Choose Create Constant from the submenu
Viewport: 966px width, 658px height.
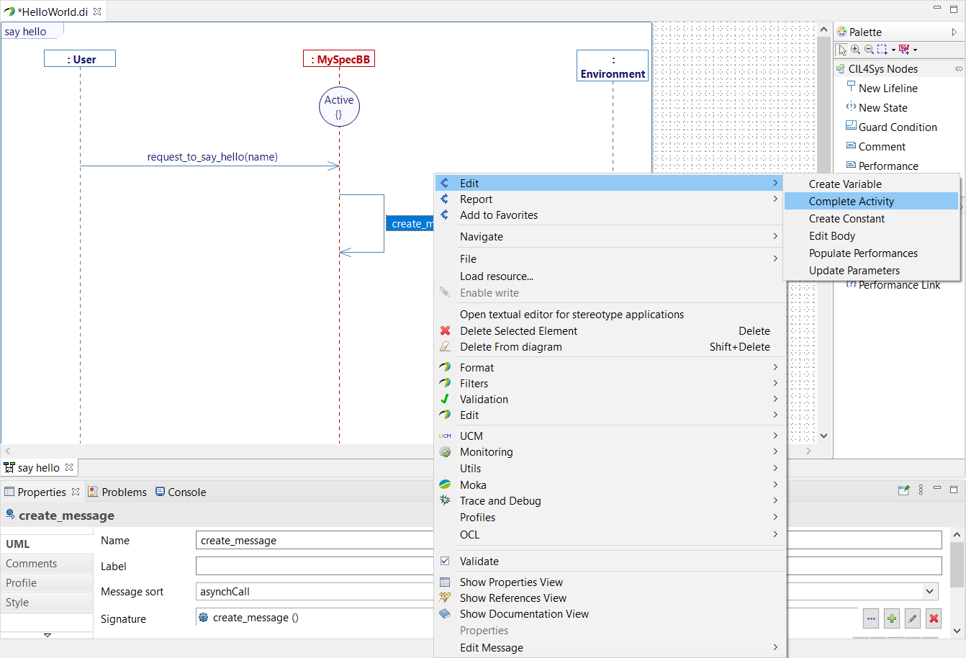[x=871, y=219]
